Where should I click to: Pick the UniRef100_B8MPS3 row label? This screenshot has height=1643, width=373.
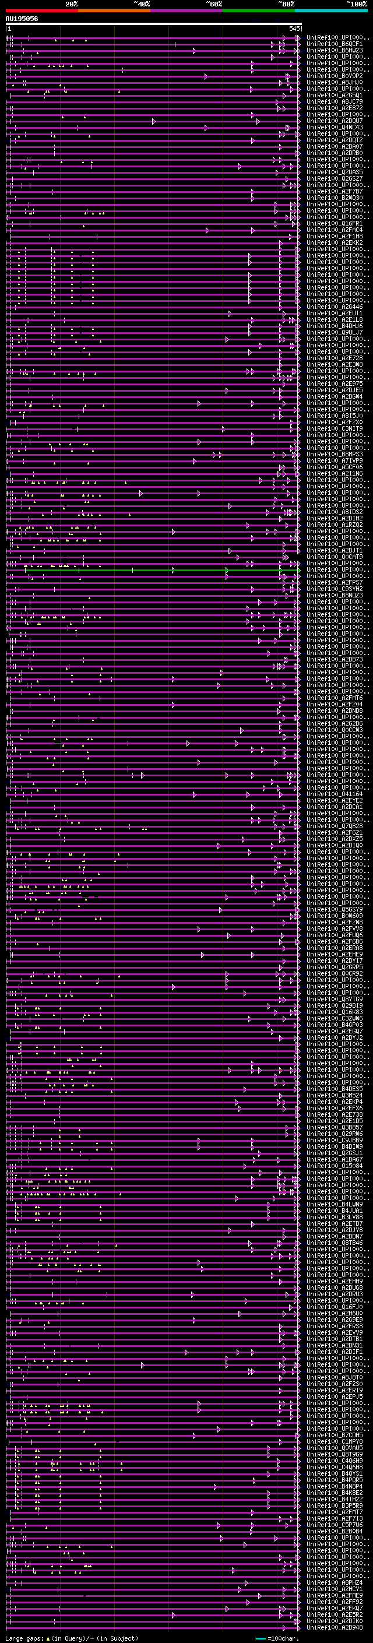335,454
